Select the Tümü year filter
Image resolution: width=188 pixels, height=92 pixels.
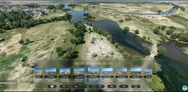tap(77, 64)
